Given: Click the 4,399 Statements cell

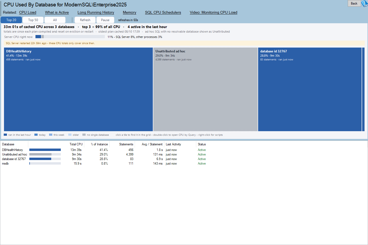Looking at the screenshot, I should click(x=130, y=154).
